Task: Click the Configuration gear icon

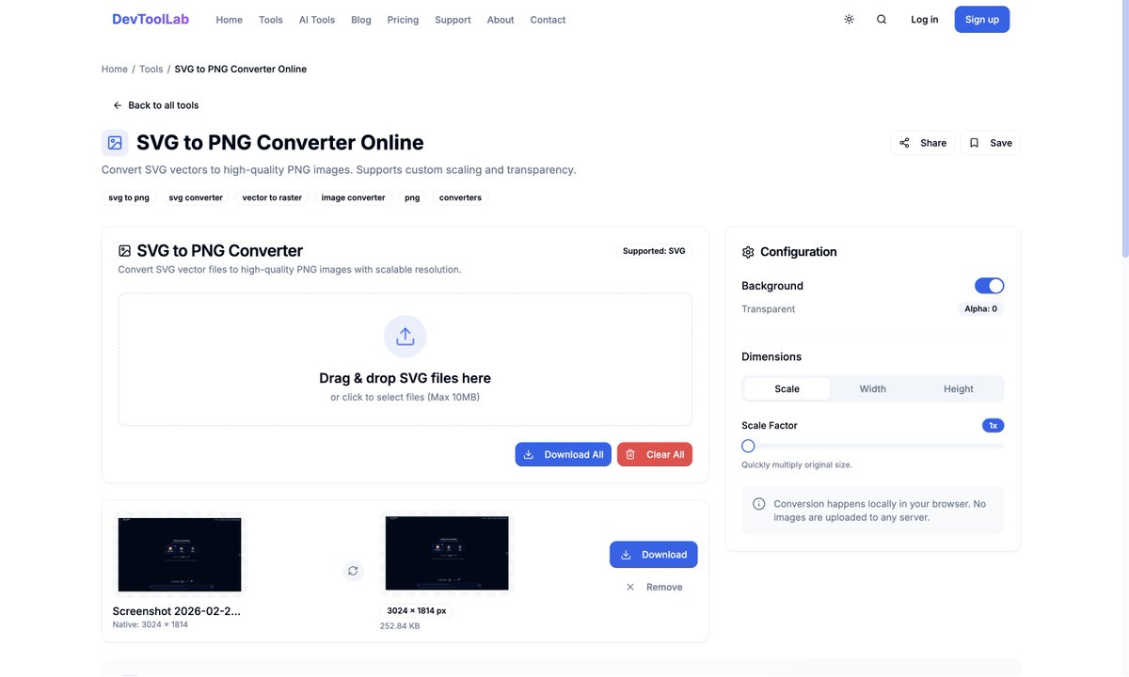Action: click(x=748, y=252)
